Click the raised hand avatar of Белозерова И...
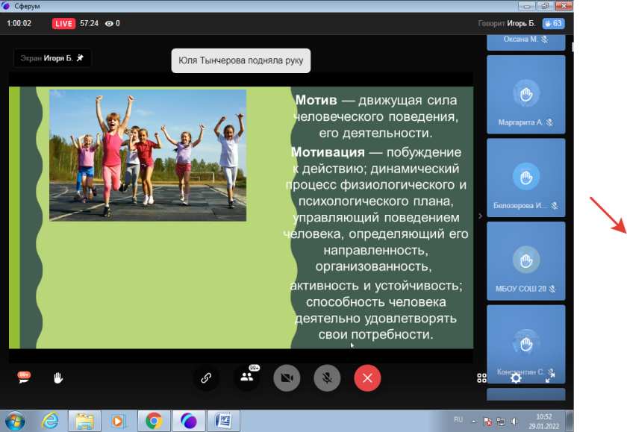Screen dimensions: 627x432 [x=525, y=177]
